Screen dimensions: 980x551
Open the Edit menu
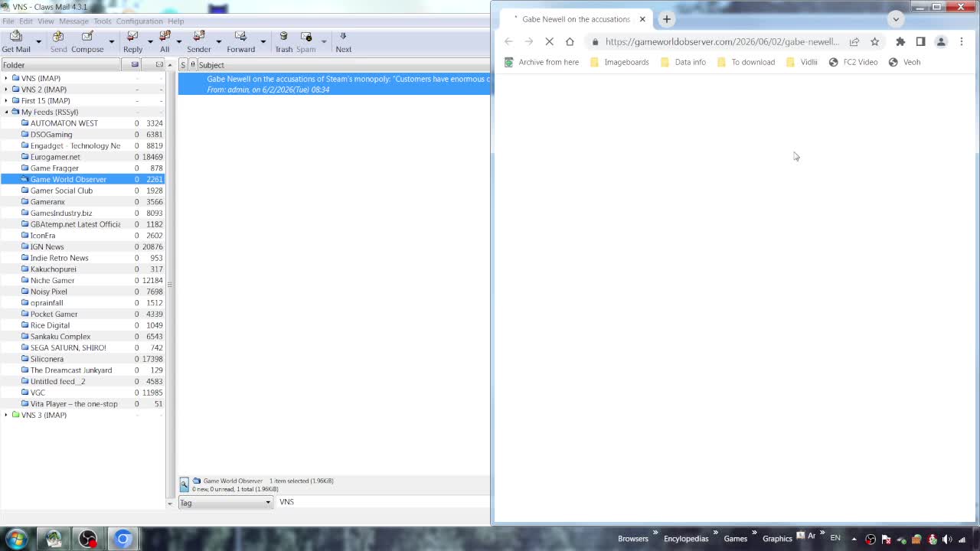coord(26,21)
